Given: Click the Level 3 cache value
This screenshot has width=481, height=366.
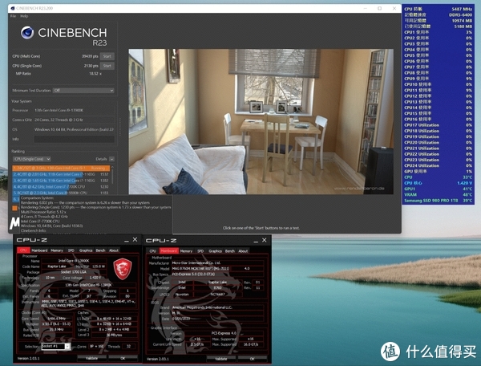Looking at the screenshot, I should 114,335.
